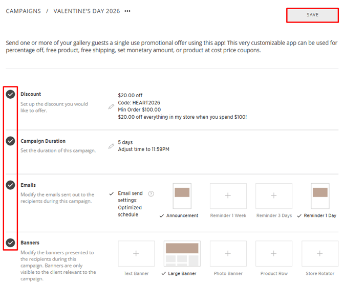Click the Save button

(x=312, y=15)
